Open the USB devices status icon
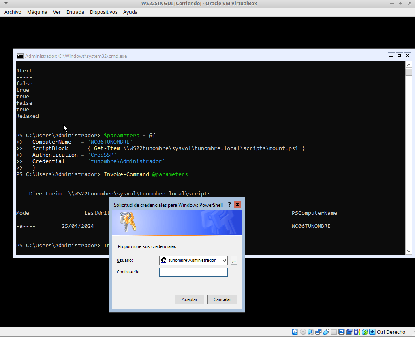Viewport: 415px width, 337px height. tap(326, 332)
